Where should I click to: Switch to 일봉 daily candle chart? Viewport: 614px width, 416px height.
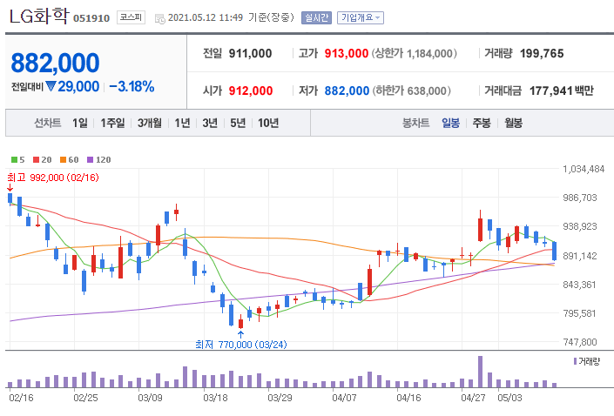(x=451, y=123)
